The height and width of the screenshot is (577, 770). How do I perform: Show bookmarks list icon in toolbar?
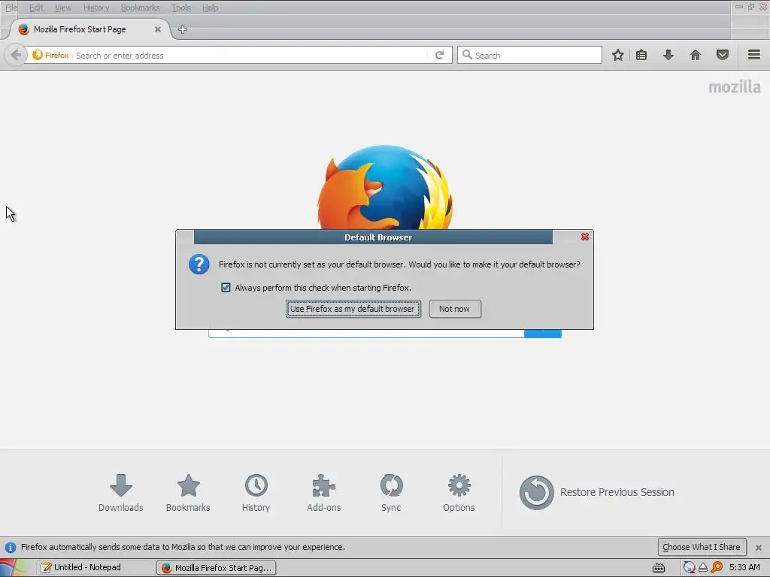pos(641,55)
